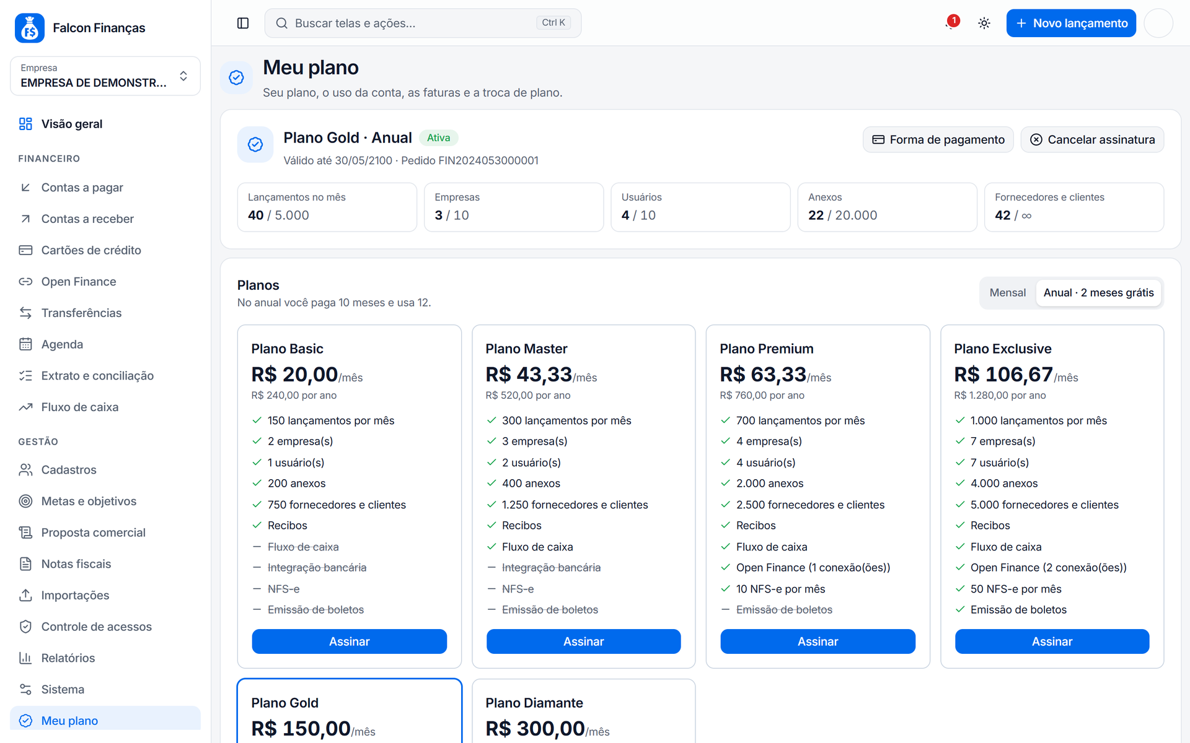Click the green Ativa status badge
Image resolution: width=1190 pixels, height=743 pixels.
point(438,137)
